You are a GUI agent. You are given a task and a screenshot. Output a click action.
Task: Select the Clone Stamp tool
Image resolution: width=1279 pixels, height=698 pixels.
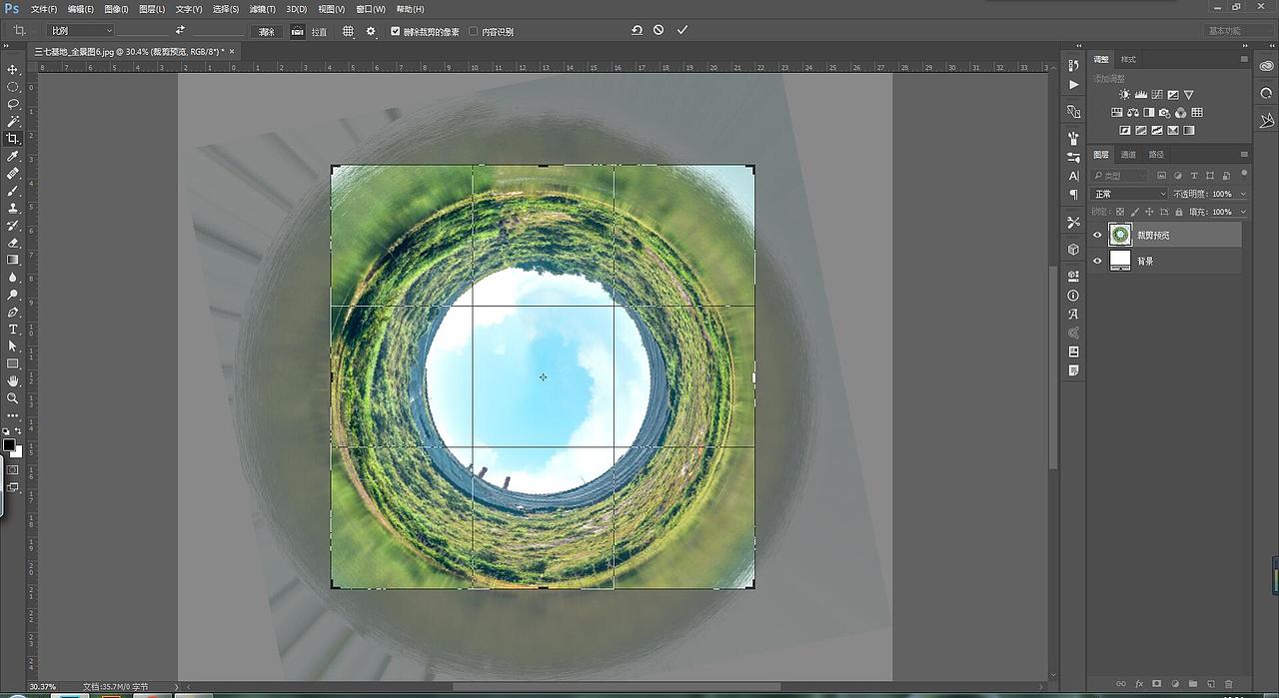coord(13,208)
